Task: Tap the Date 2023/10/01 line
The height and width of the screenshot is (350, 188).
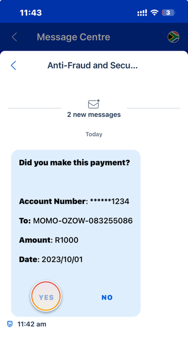Action: pyautogui.click(x=51, y=259)
